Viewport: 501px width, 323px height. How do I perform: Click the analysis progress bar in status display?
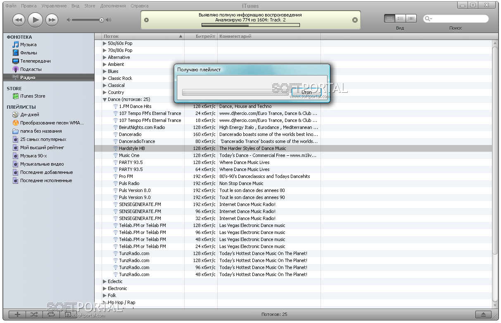click(x=251, y=25)
